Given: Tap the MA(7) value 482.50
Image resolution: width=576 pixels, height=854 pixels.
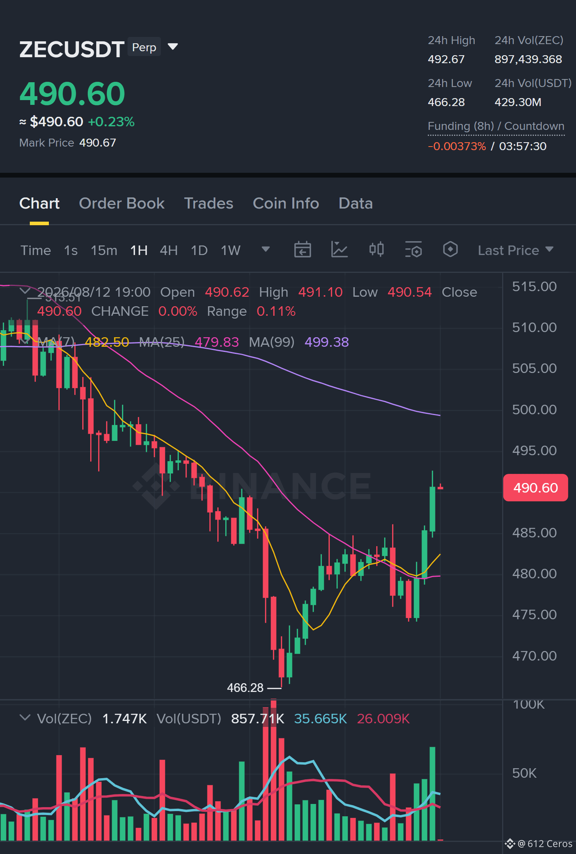Looking at the screenshot, I should click(x=107, y=342).
